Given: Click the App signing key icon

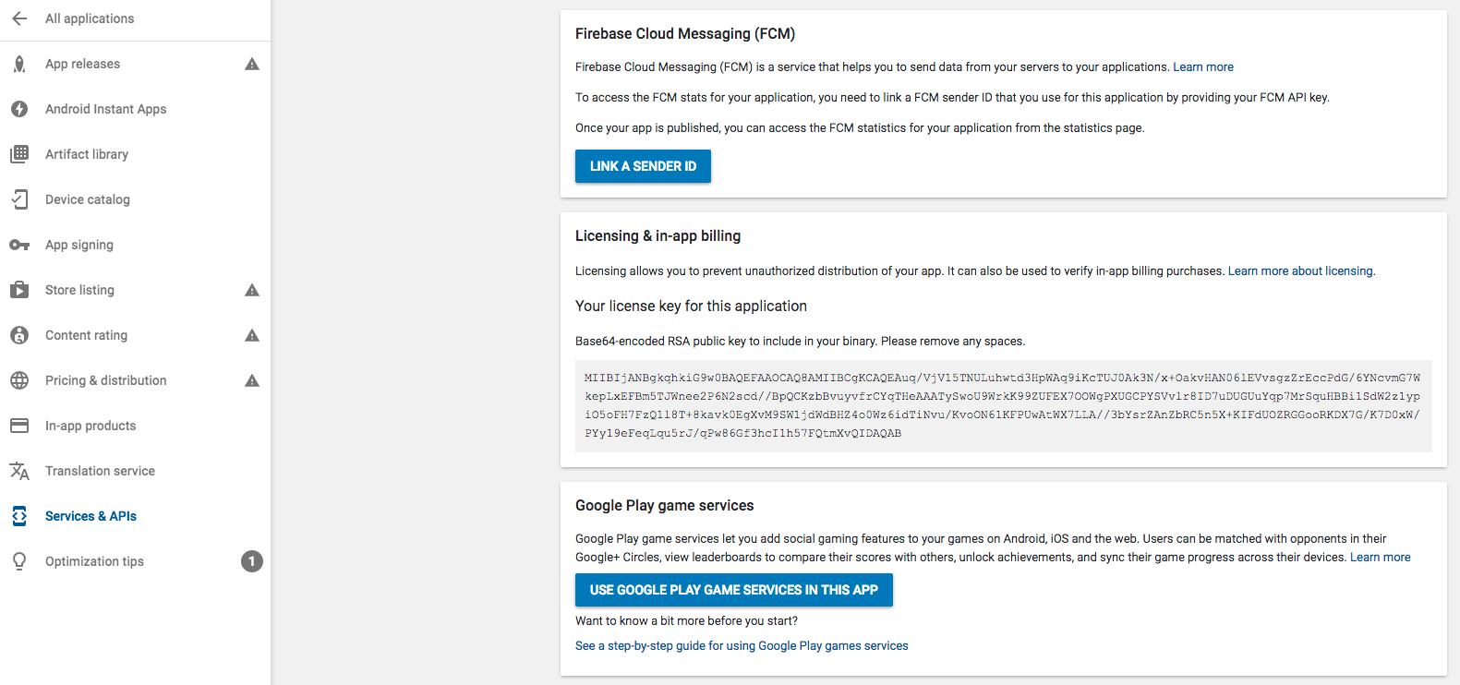Looking at the screenshot, I should pos(19,245).
